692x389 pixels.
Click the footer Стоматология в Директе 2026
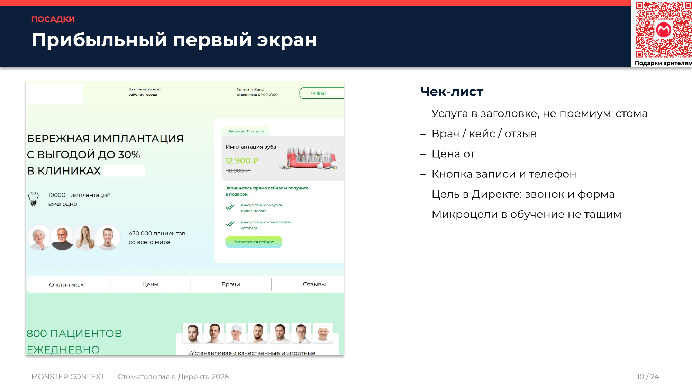click(x=173, y=377)
